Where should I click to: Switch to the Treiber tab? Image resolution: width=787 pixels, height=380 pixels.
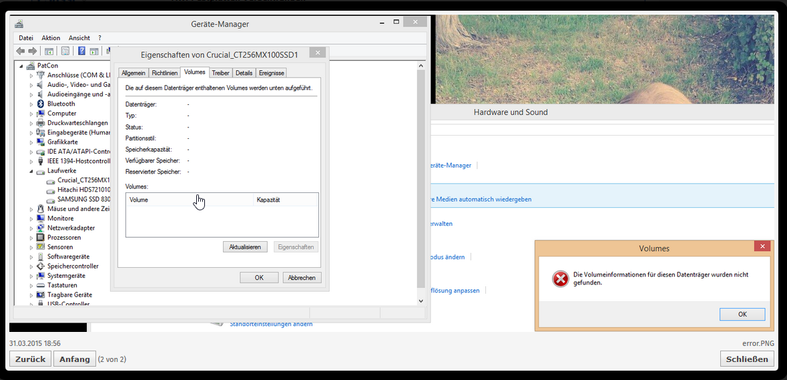220,73
